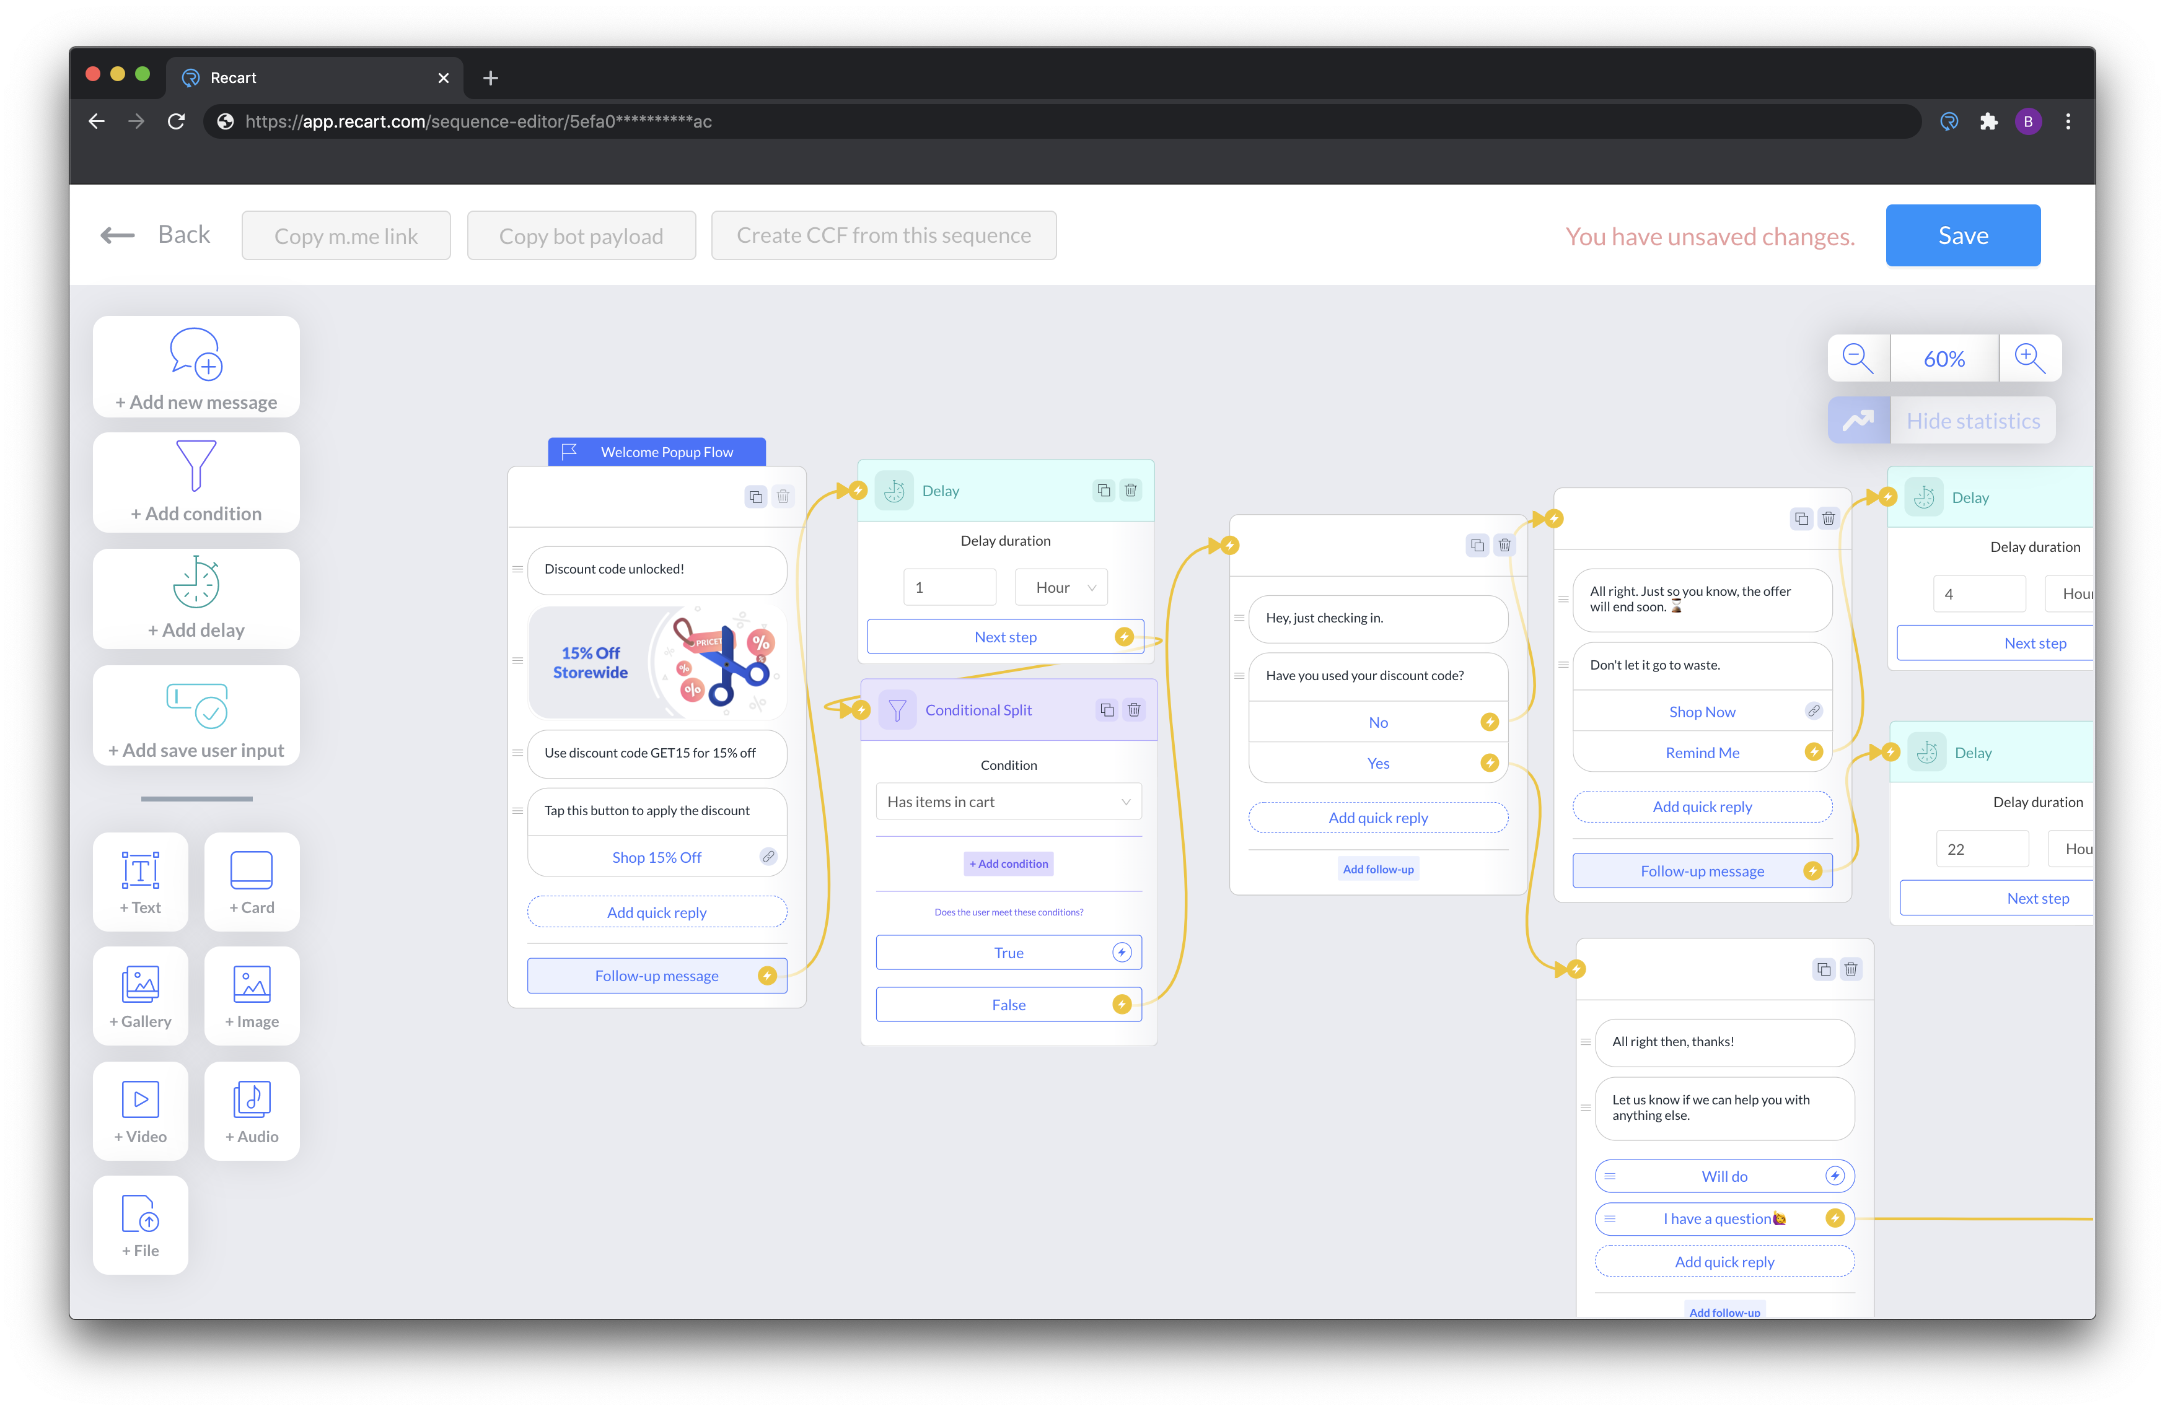Viewport: 2165px width, 1411px height.
Task: Add a File element
Action: click(140, 1225)
